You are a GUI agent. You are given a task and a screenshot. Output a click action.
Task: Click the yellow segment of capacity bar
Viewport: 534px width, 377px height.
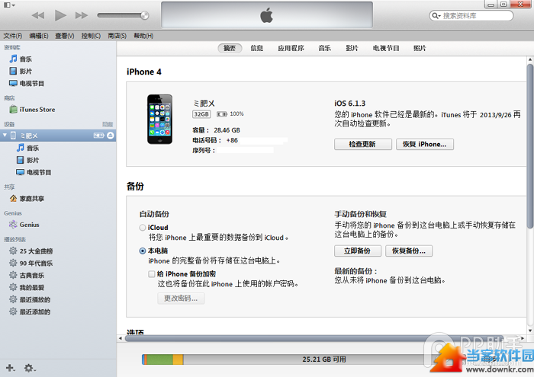[178, 359]
